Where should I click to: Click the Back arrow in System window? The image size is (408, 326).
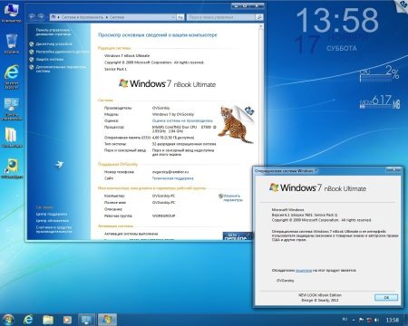coord(32,17)
